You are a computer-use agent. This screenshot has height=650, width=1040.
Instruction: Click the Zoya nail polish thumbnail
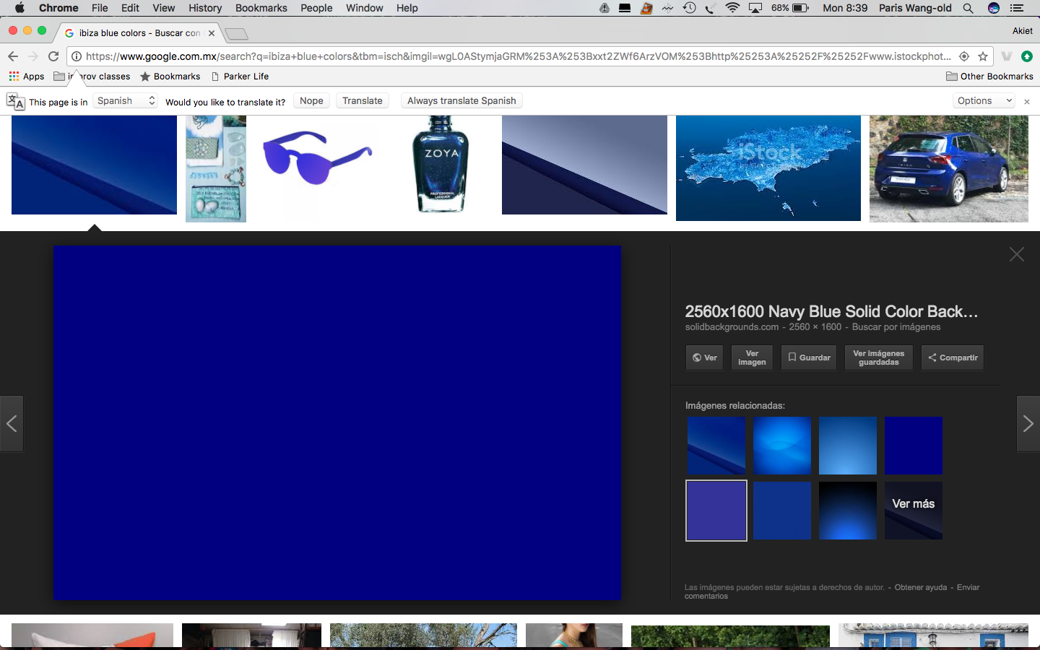coord(441,165)
